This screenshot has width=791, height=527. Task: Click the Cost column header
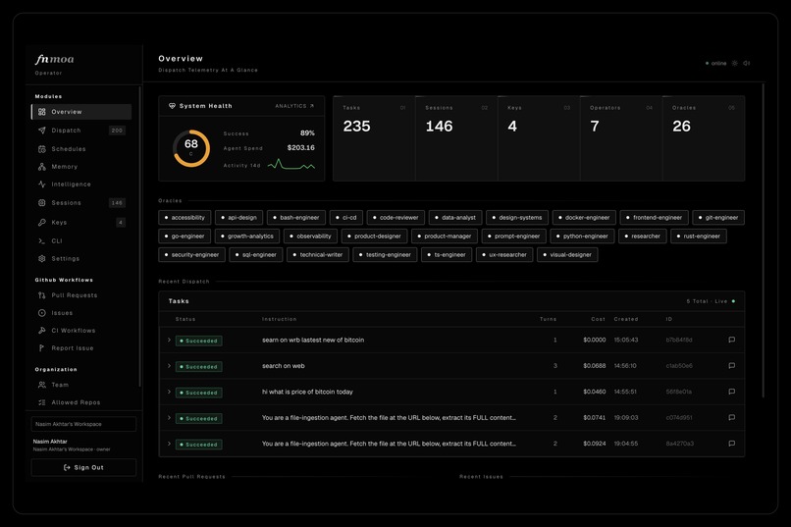[599, 319]
